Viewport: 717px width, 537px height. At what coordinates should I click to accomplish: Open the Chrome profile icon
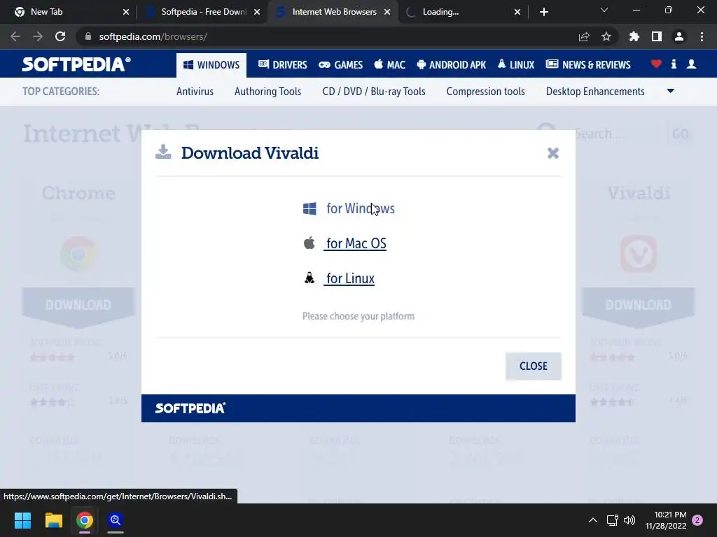(679, 36)
